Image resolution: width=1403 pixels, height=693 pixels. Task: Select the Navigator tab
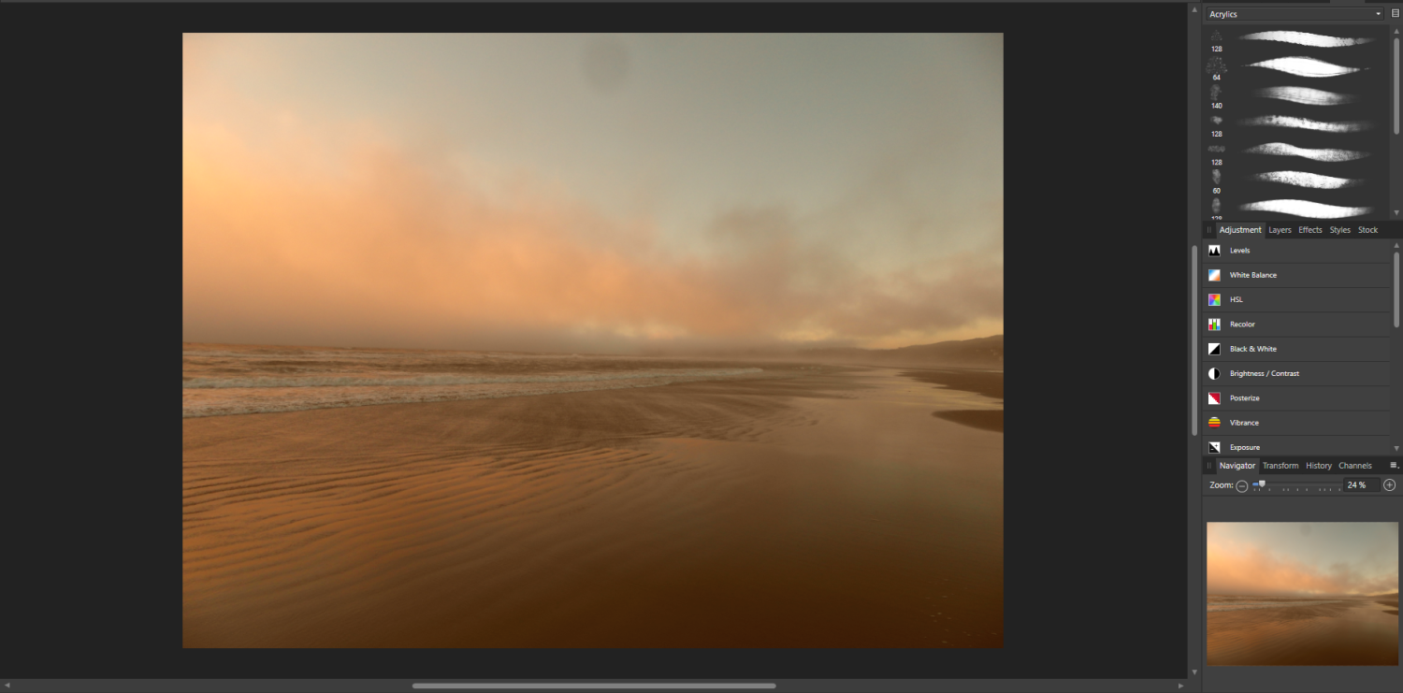[1237, 466]
